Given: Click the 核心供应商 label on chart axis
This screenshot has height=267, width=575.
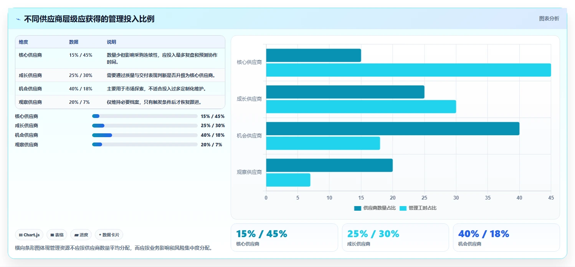Looking at the screenshot, I should coord(249,62).
